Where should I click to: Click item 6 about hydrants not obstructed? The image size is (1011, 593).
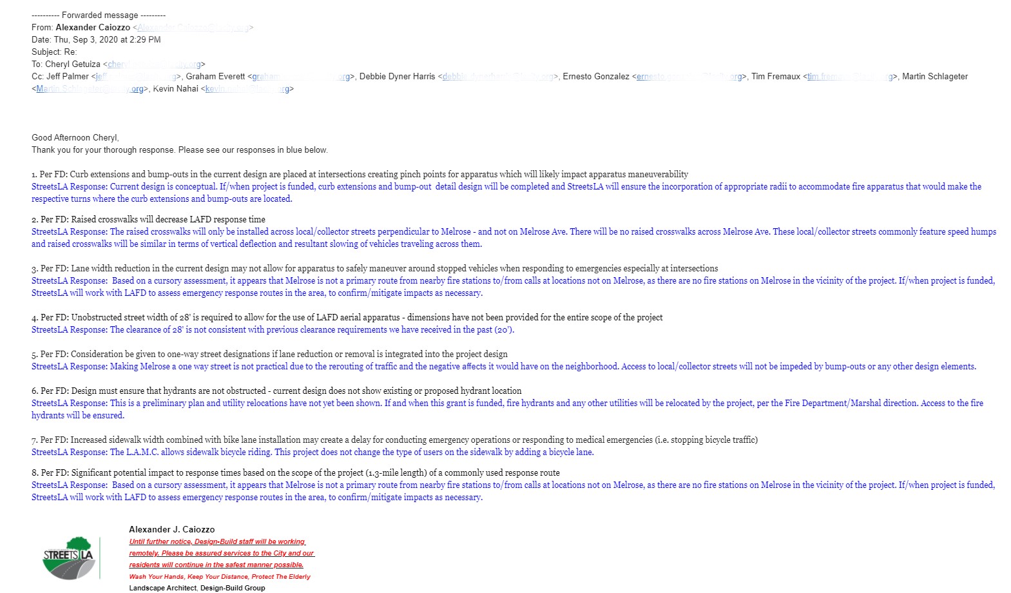point(276,391)
